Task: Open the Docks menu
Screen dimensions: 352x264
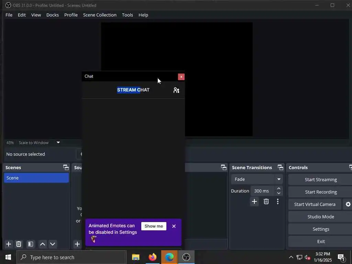Action: tap(53, 15)
